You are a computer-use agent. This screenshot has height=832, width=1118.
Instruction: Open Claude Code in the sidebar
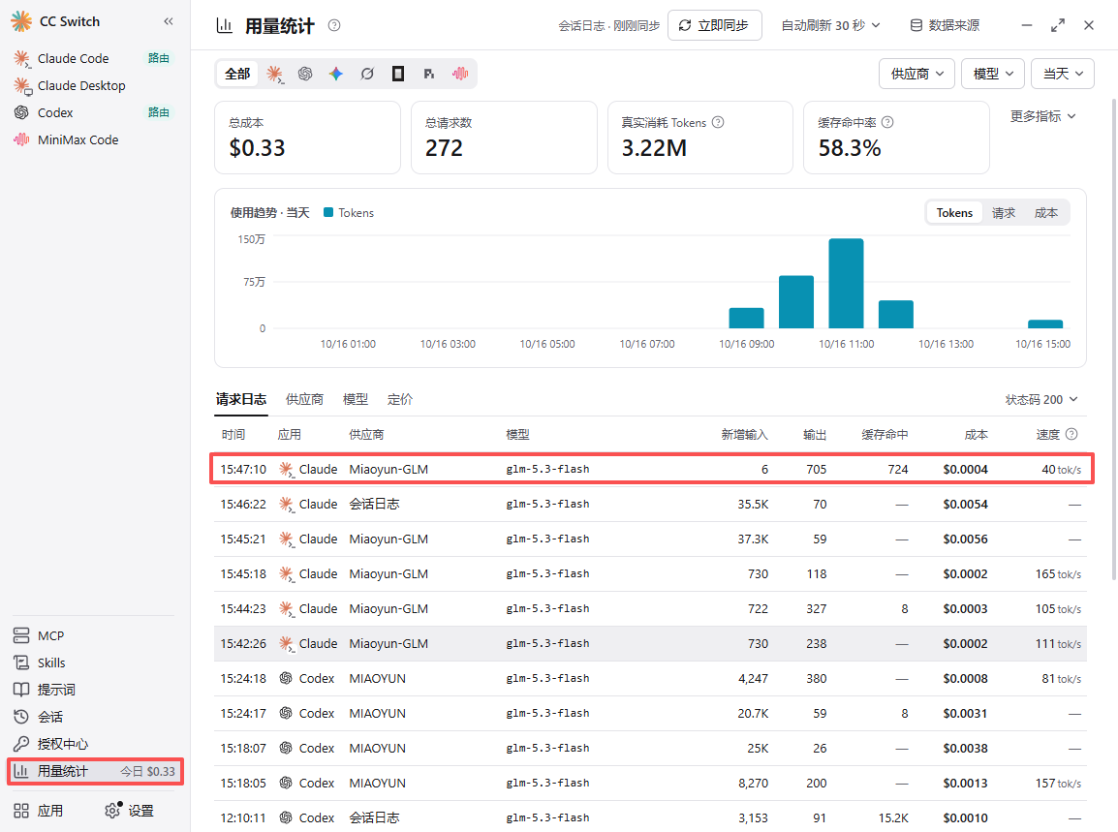tap(93, 58)
